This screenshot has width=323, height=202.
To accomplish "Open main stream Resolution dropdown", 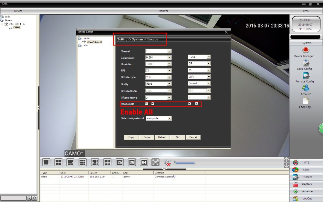I will pyautogui.click(x=169, y=64).
